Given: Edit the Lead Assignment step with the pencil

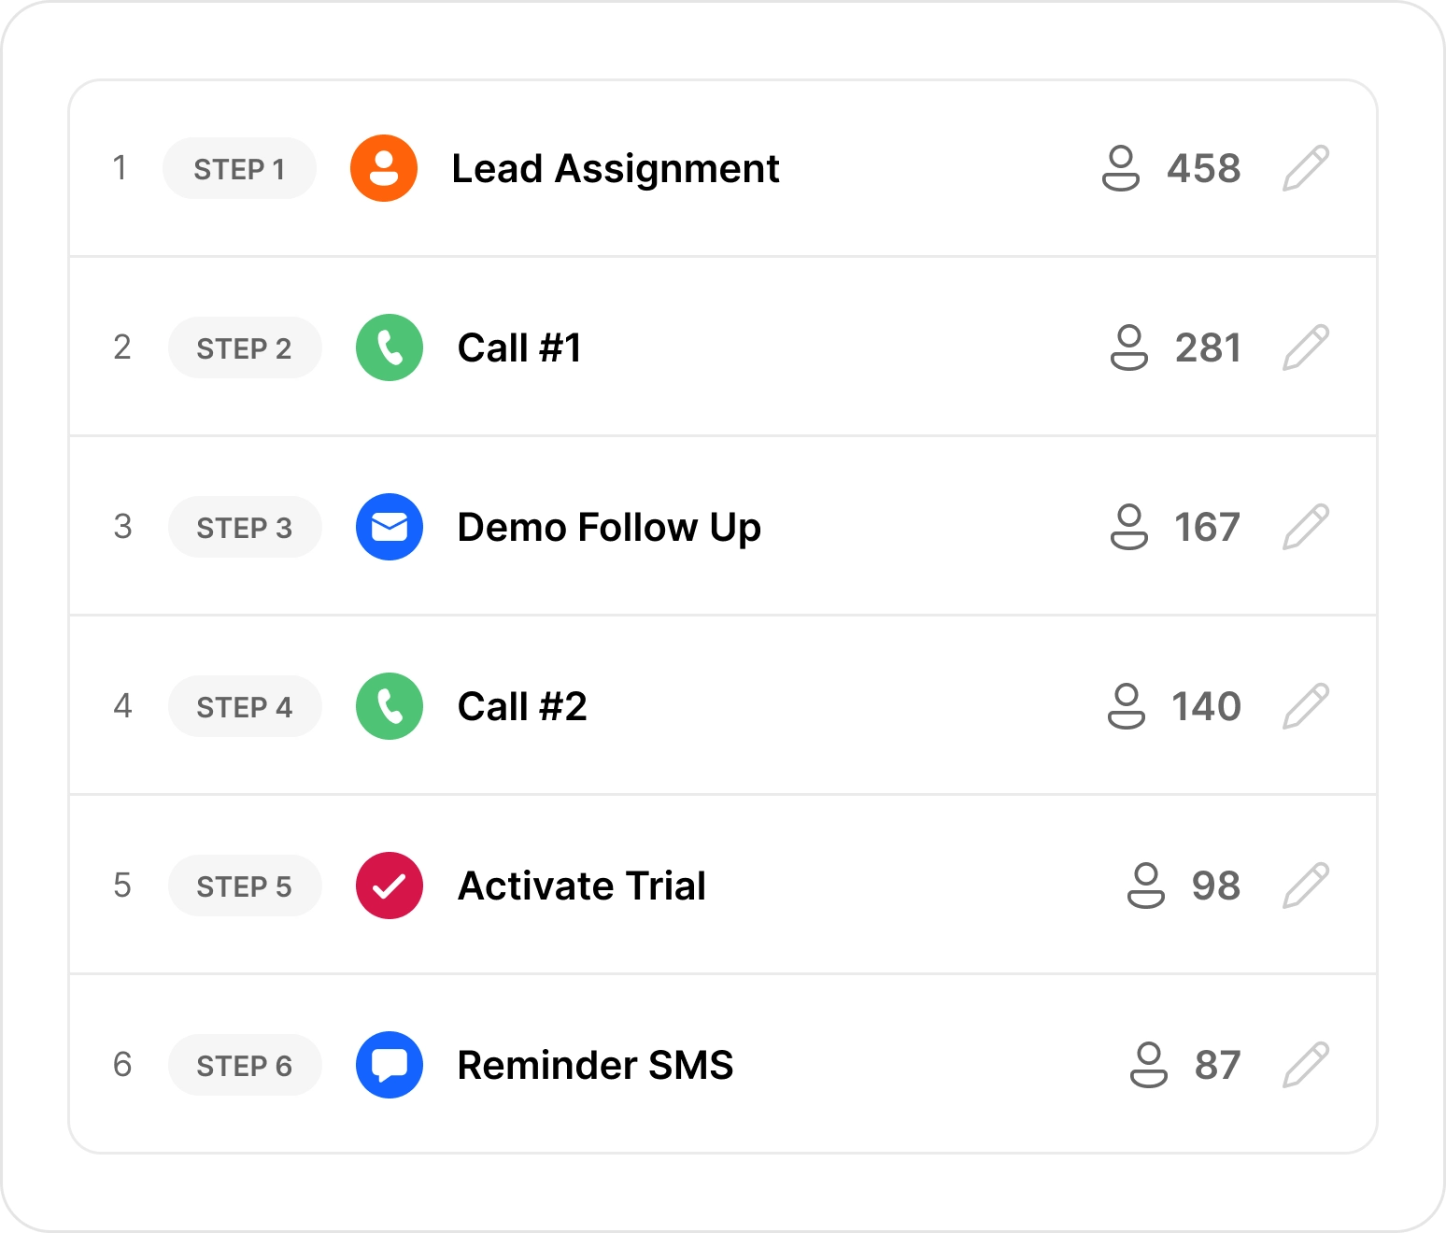Looking at the screenshot, I should (x=1307, y=168).
